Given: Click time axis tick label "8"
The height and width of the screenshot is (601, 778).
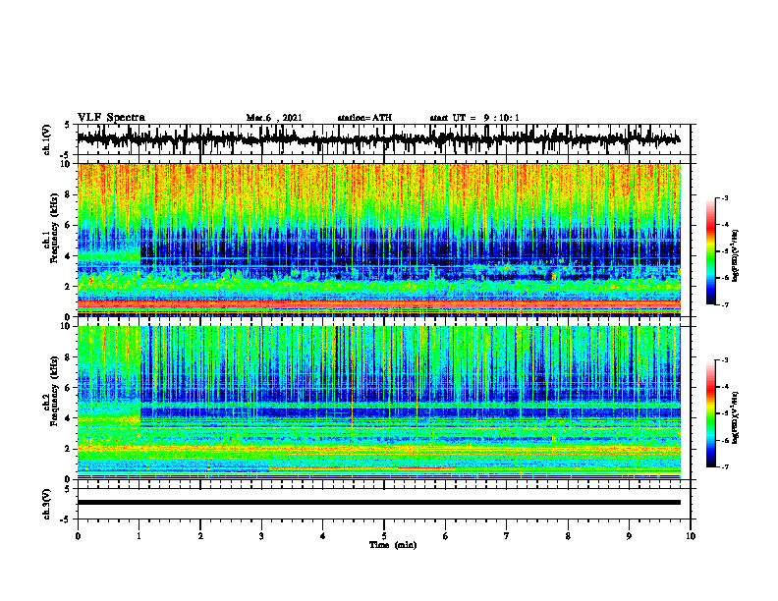Looking at the screenshot, I should pos(568,536).
